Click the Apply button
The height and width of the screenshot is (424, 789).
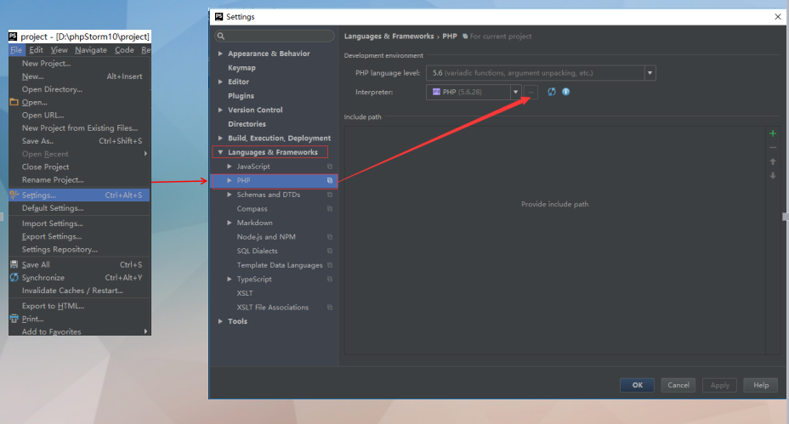click(719, 385)
